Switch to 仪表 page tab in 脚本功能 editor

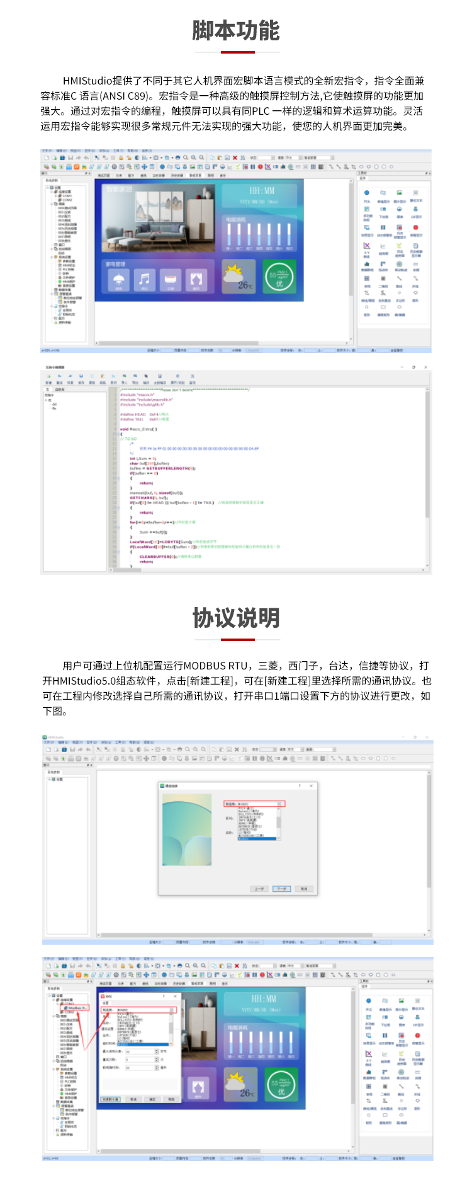tap(119, 176)
